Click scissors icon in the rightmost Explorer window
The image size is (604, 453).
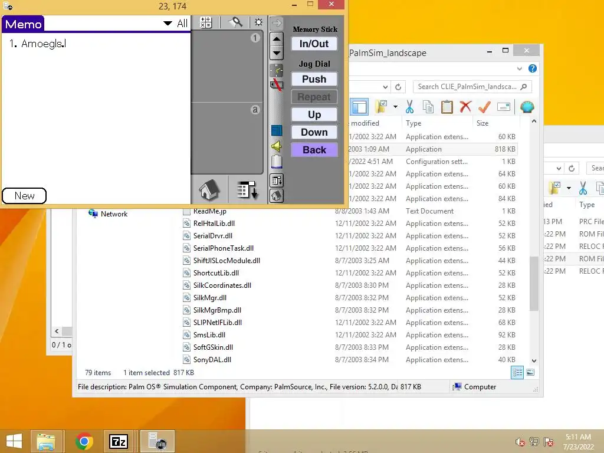[583, 188]
